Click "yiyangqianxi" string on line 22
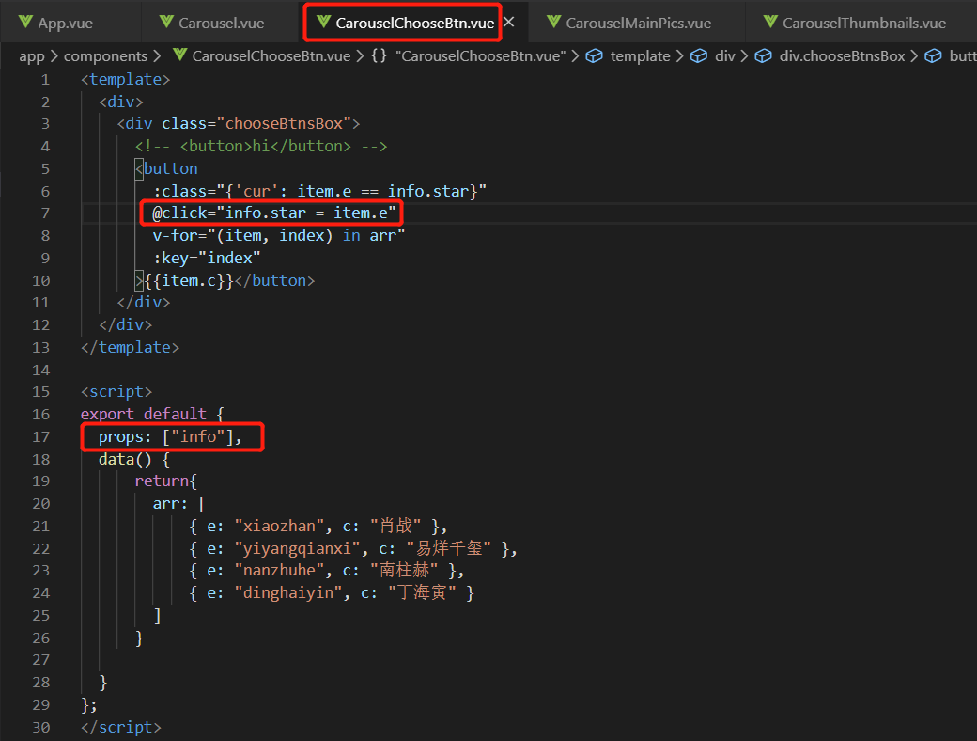 [297, 548]
